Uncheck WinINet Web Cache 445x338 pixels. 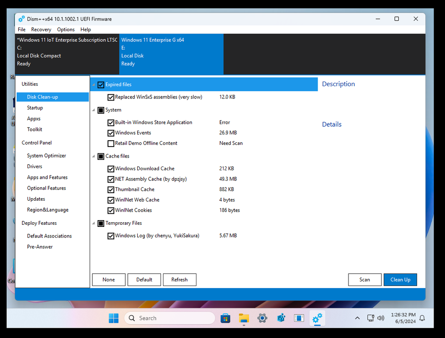(111, 200)
